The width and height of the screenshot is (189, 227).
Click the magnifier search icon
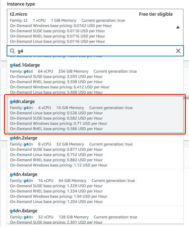12,51
